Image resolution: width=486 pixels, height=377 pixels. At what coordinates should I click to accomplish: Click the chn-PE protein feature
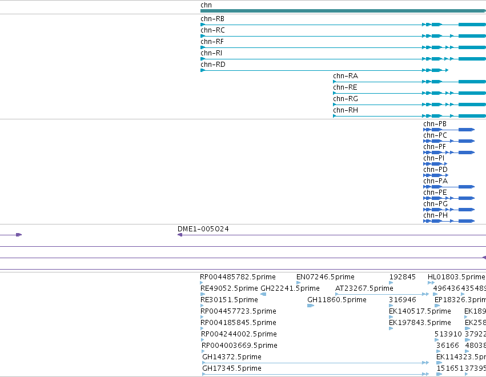point(449,198)
